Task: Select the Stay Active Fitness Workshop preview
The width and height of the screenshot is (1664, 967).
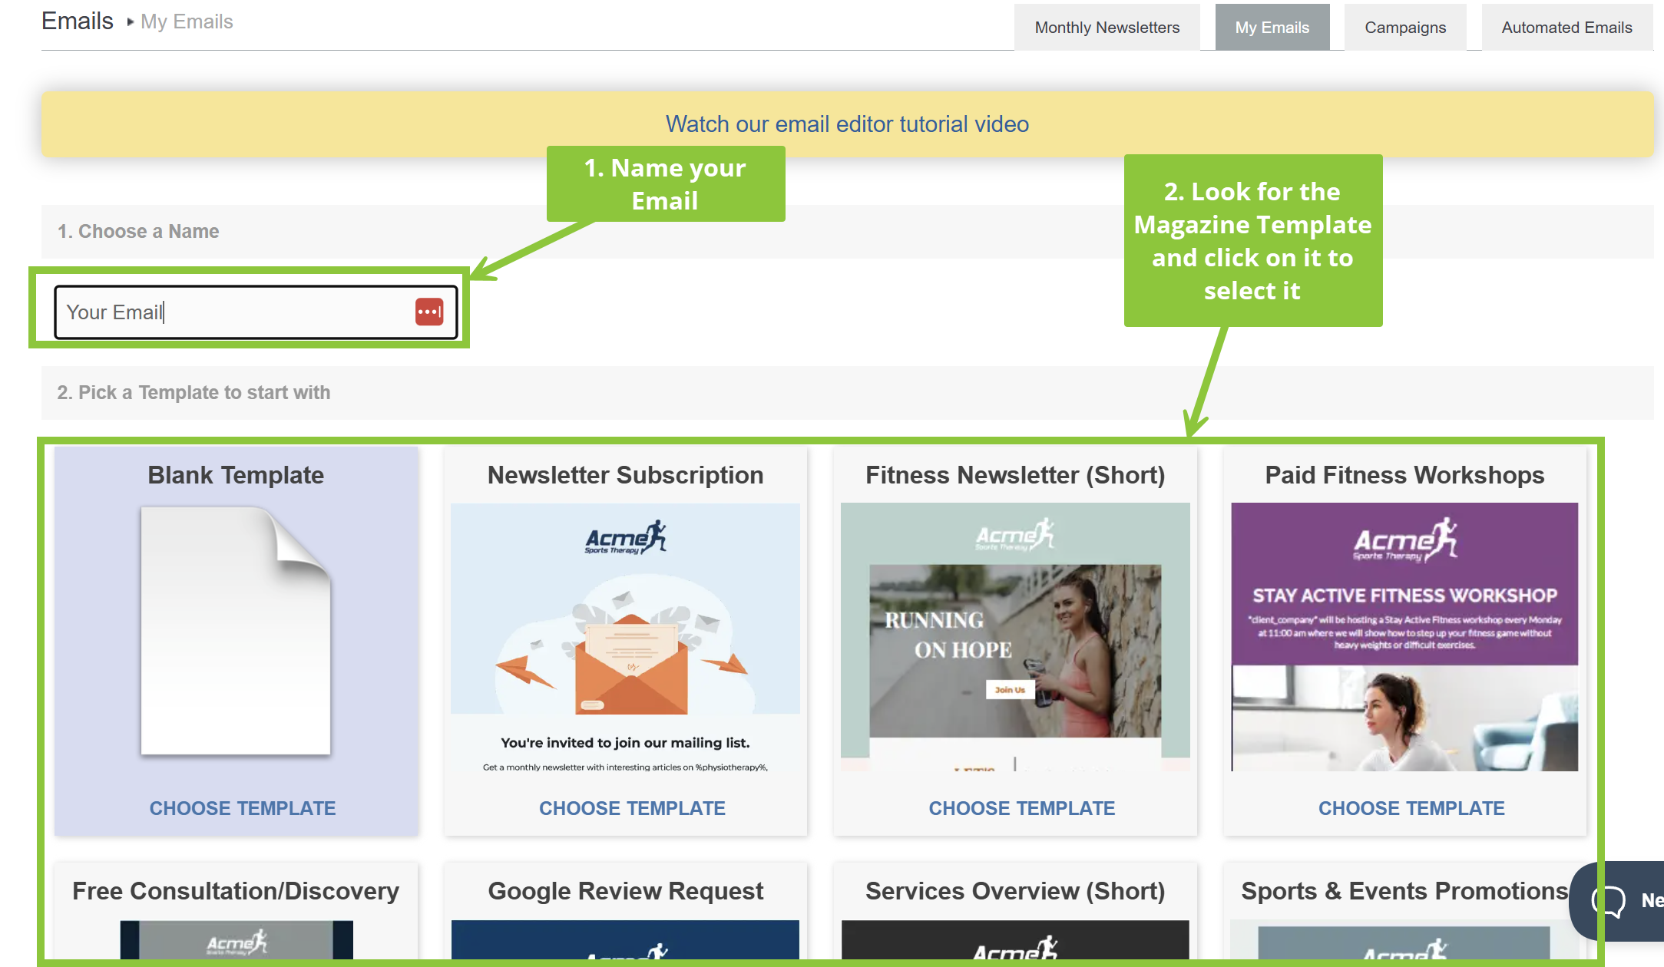Action: coord(1404,637)
